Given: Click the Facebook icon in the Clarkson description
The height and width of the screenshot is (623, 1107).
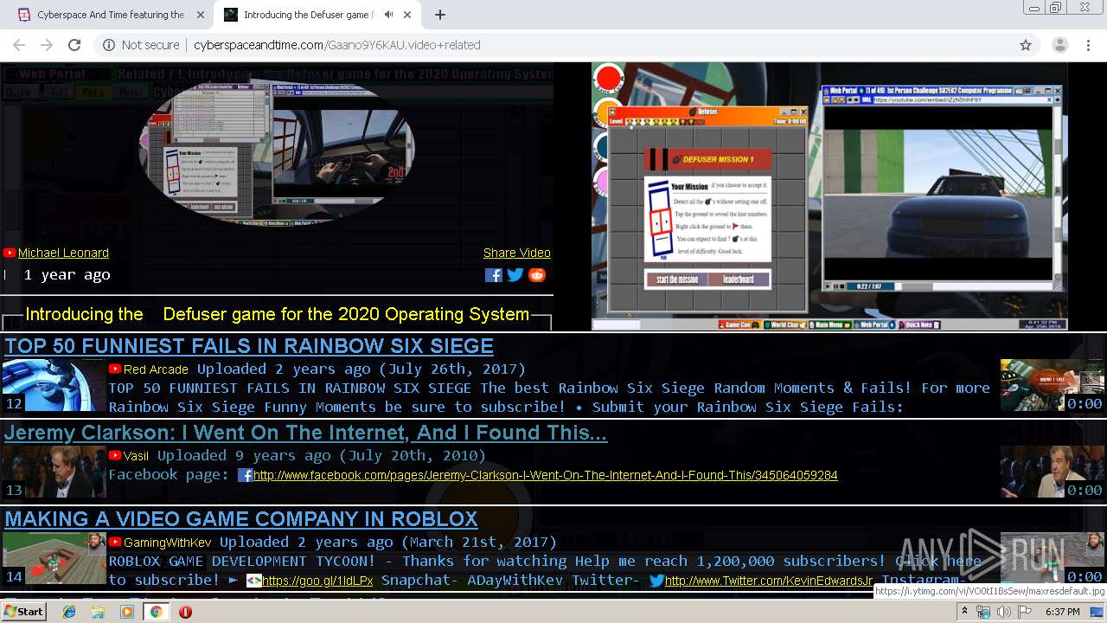Looking at the screenshot, I should (245, 475).
